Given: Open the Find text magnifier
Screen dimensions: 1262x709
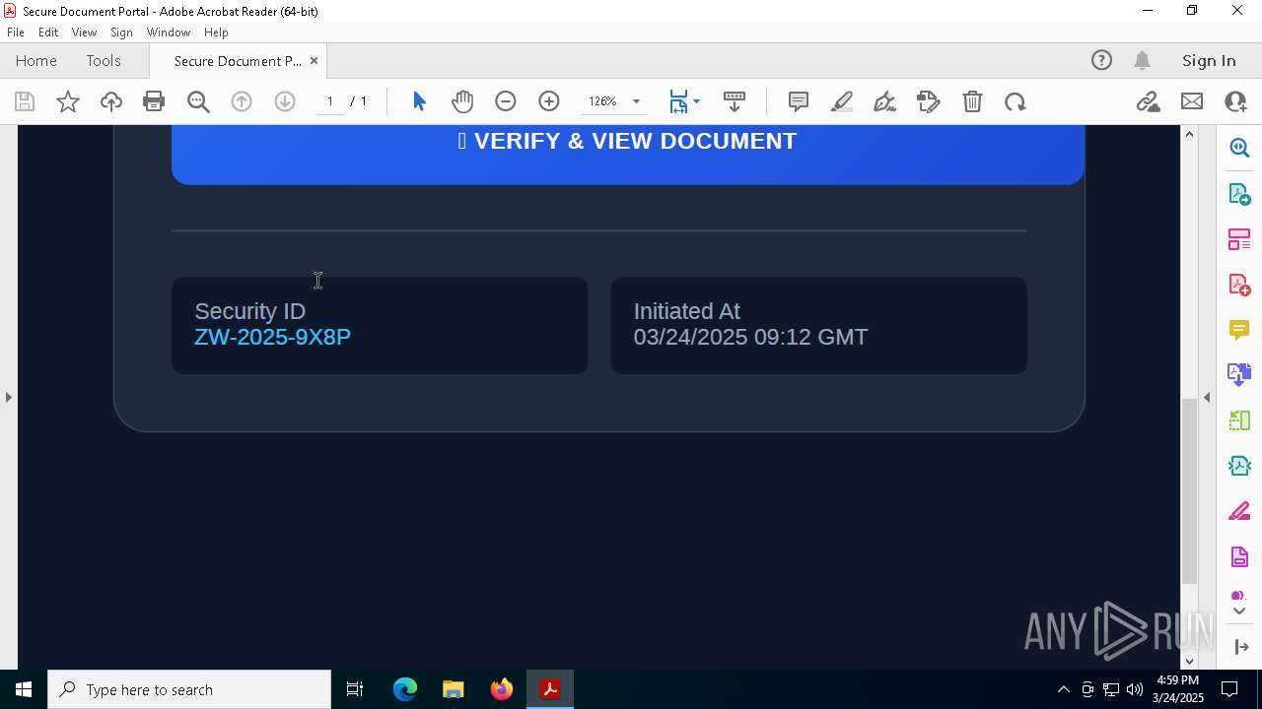Looking at the screenshot, I should click(x=198, y=101).
